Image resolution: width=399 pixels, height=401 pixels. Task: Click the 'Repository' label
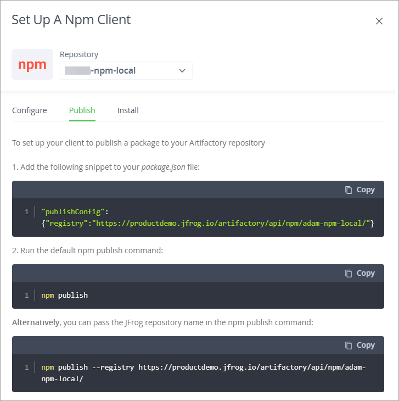pos(79,54)
